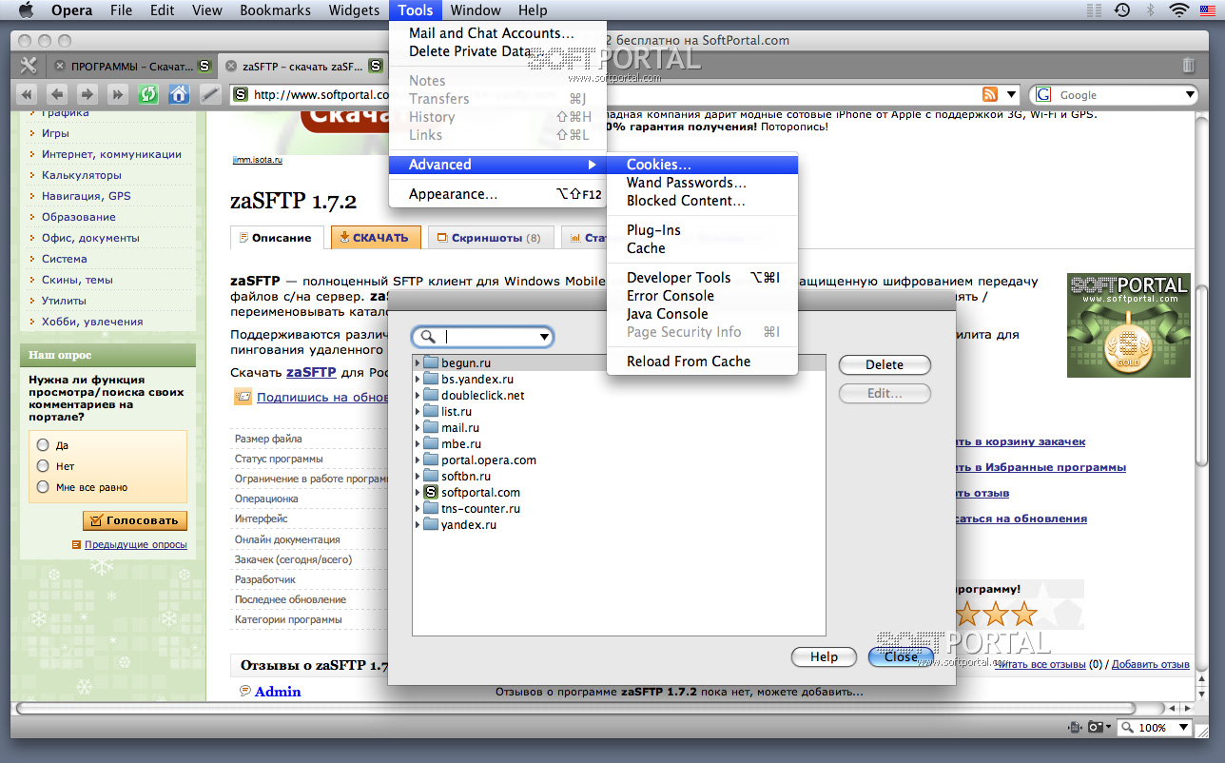Image resolution: width=1225 pixels, height=763 pixels.
Task: Expand the bs.yandex.ru cookie folder
Action: click(418, 379)
